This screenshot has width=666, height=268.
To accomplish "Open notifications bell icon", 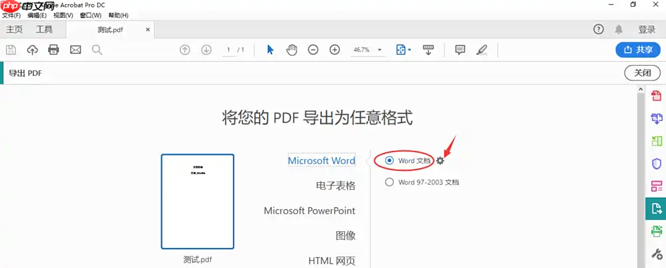I will 619,29.
